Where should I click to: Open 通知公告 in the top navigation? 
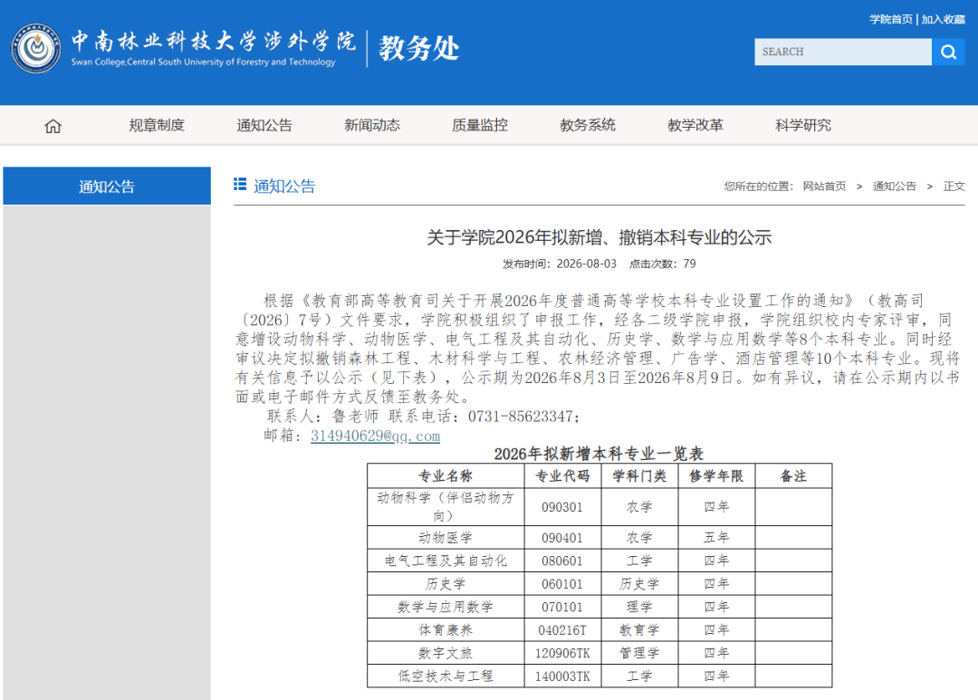click(x=264, y=125)
